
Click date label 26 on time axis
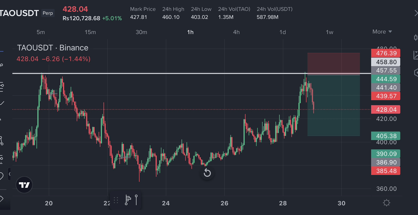[224, 203]
